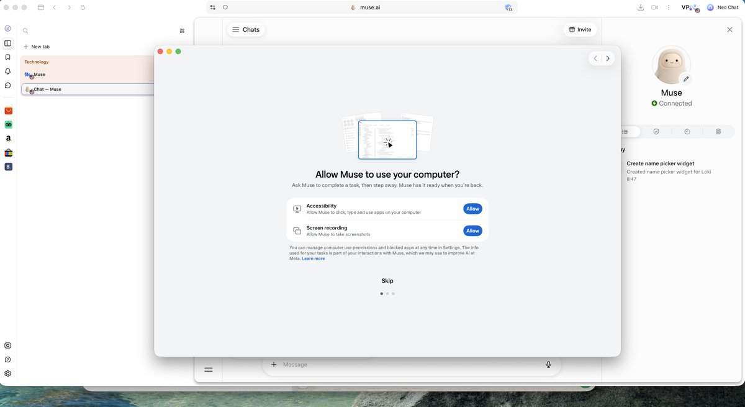Follow the Learn more link
This screenshot has height=407, width=745.
[x=314, y=258]
